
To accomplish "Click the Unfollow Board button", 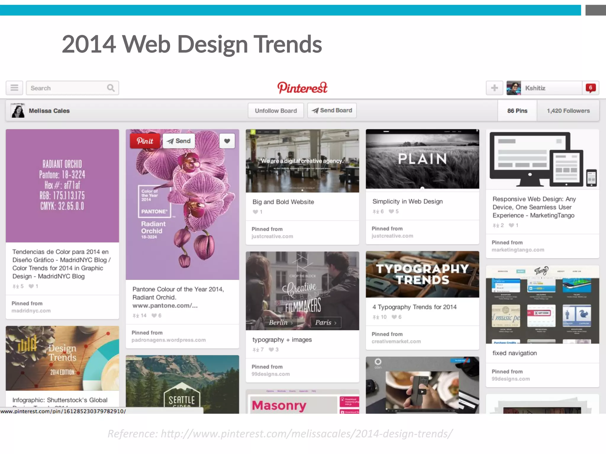I will pos(276,111).
